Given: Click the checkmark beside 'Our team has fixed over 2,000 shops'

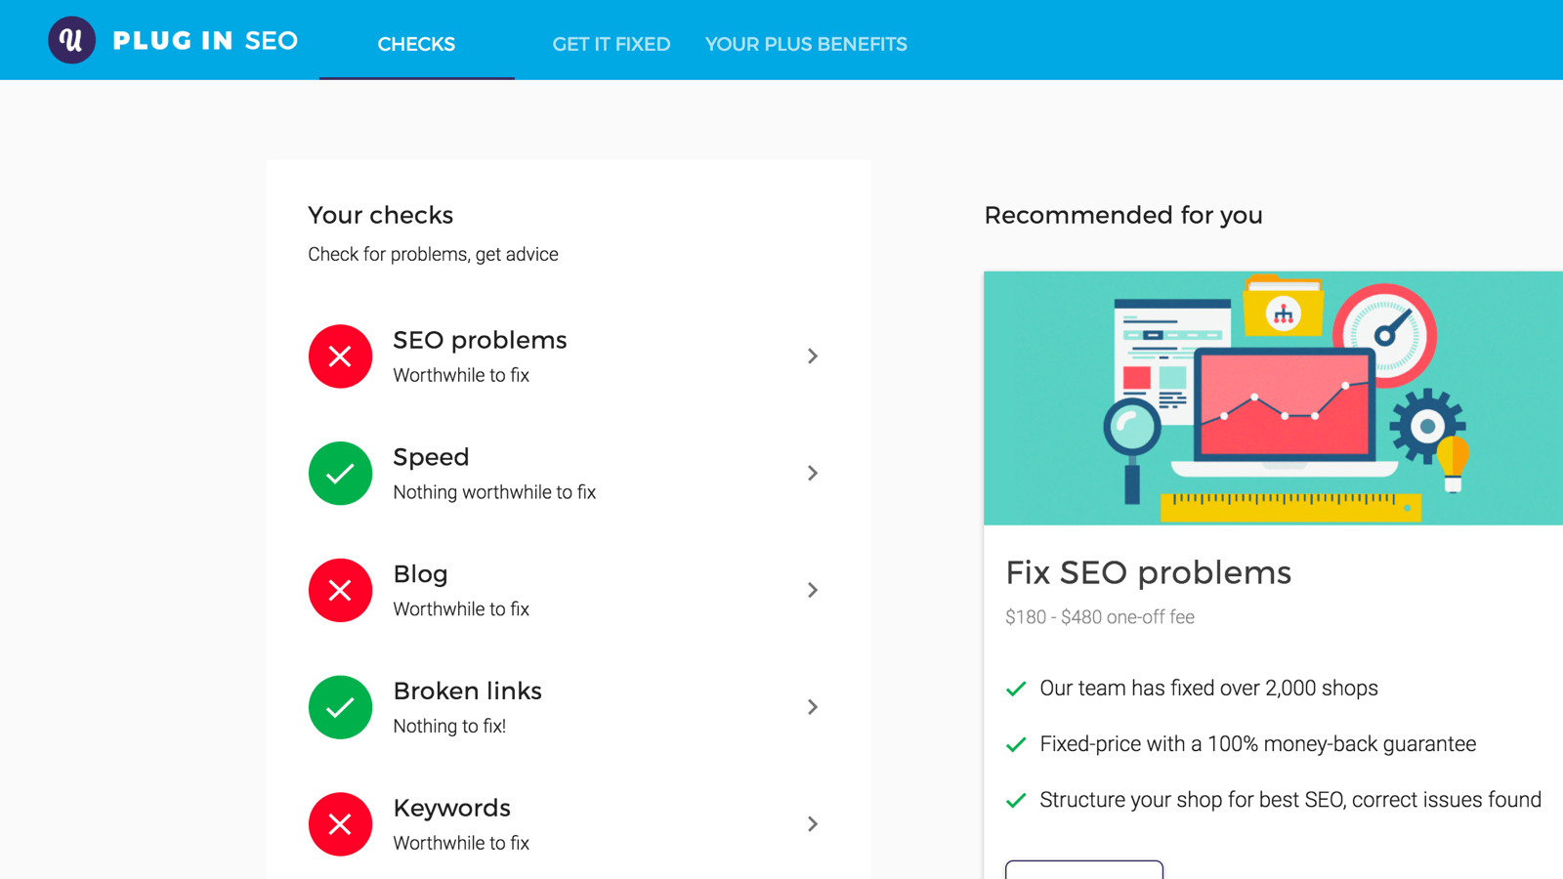Looking at the screenshot, I should [1016, 688].
